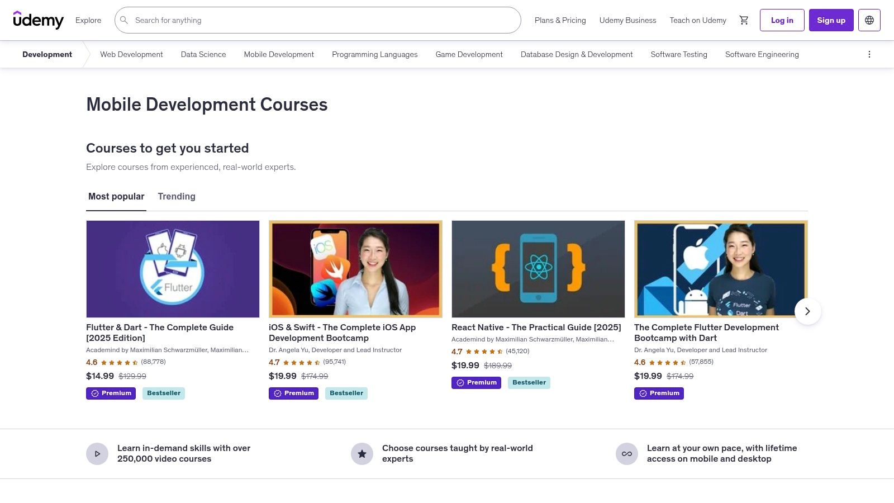
Task: Open Teach on Udemy link
Action: pos(698,20)
